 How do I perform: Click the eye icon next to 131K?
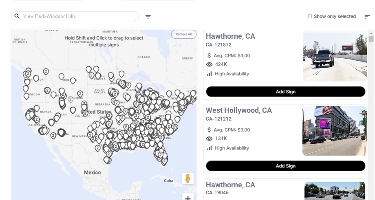coord(210,138)
